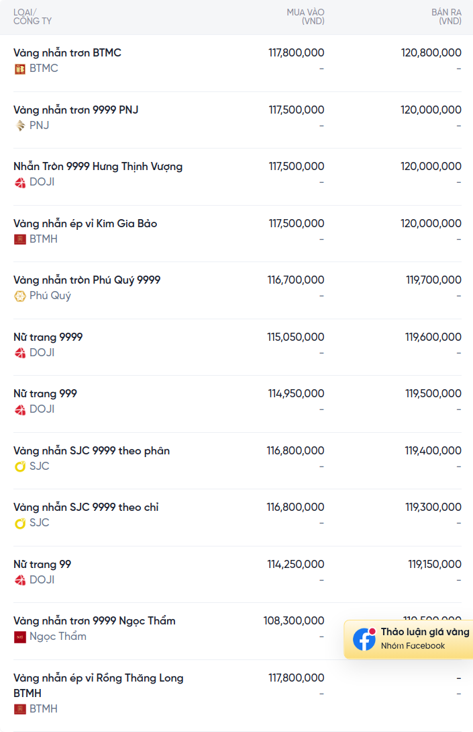Click the MUA VÀO (VND) column header

305,17
